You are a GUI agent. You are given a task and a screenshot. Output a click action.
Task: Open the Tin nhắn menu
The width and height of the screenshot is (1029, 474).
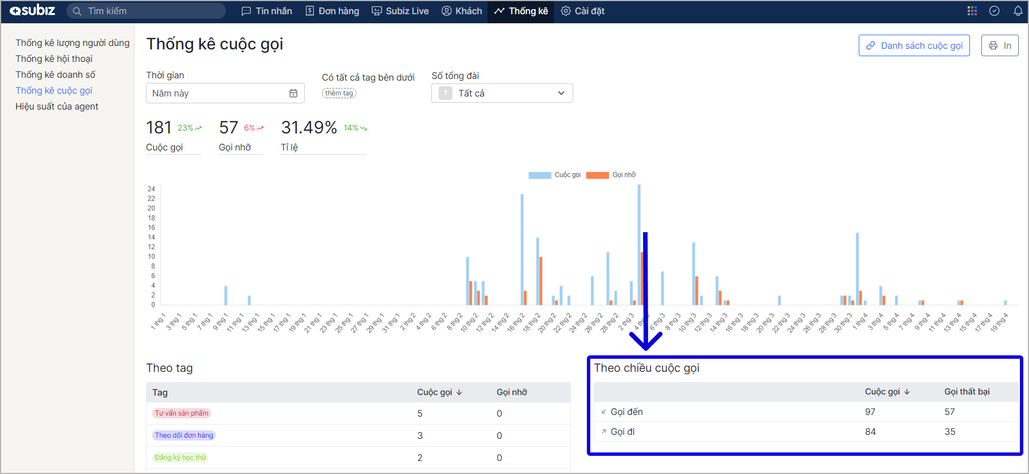267,11
